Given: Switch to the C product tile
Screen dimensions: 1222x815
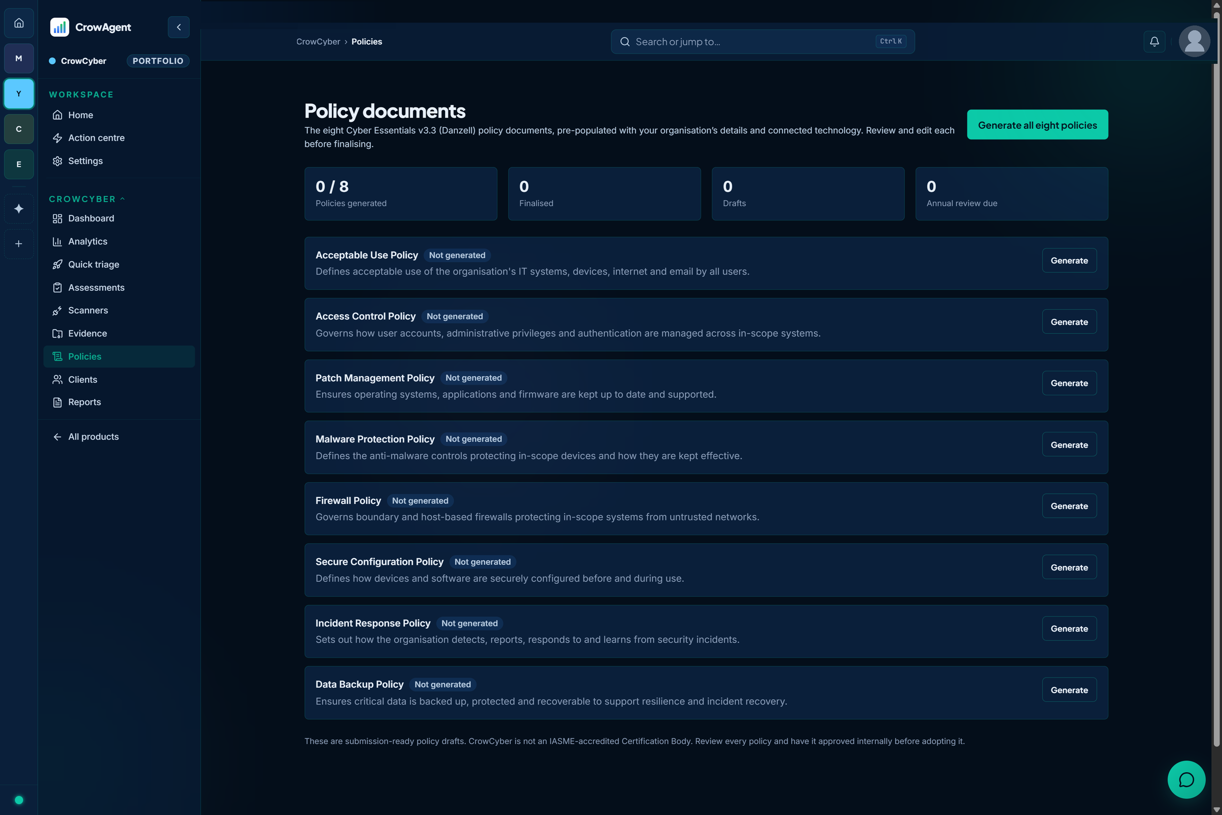Looking at the screenshot, I should 19,129.
